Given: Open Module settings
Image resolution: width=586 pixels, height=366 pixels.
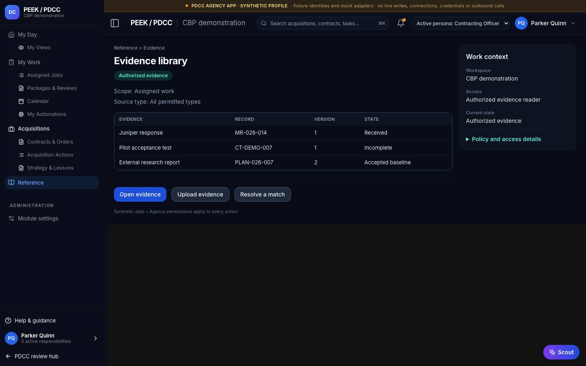Looking at the screenshot, I should pyautogui.click(x=52, y=218).
